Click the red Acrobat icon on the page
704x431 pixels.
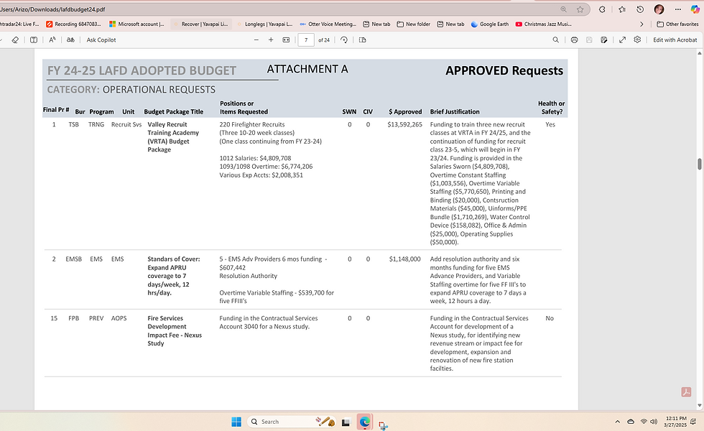coord(686,392)
